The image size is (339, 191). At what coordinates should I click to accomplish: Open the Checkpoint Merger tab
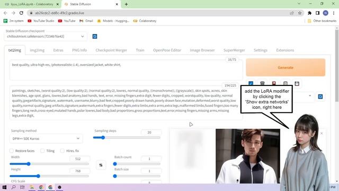pos(111,50)
